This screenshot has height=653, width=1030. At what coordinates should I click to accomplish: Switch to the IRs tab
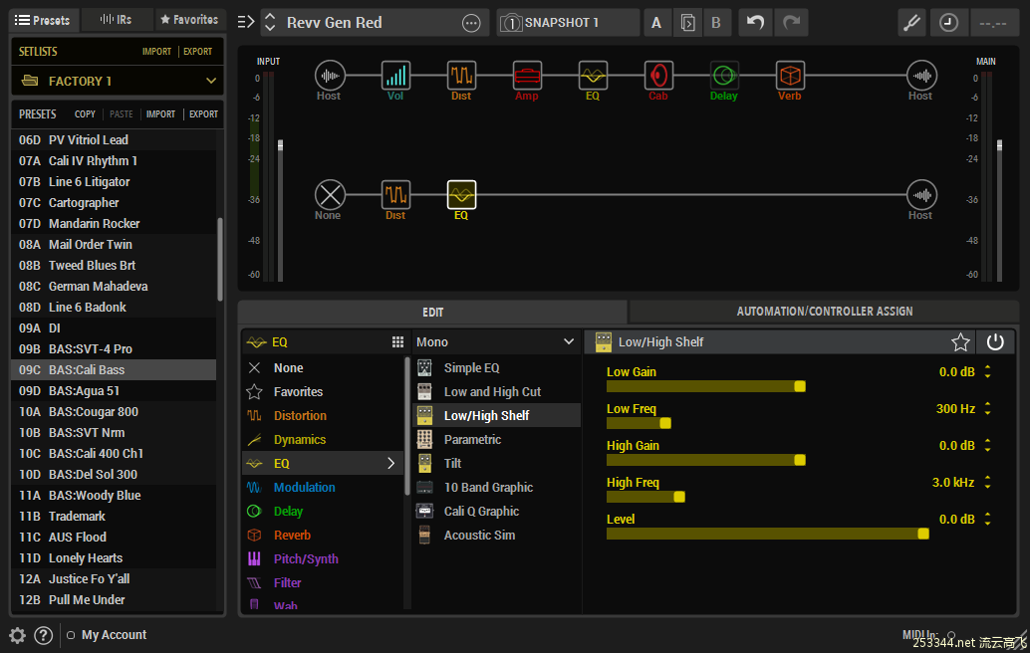(117, 20)
